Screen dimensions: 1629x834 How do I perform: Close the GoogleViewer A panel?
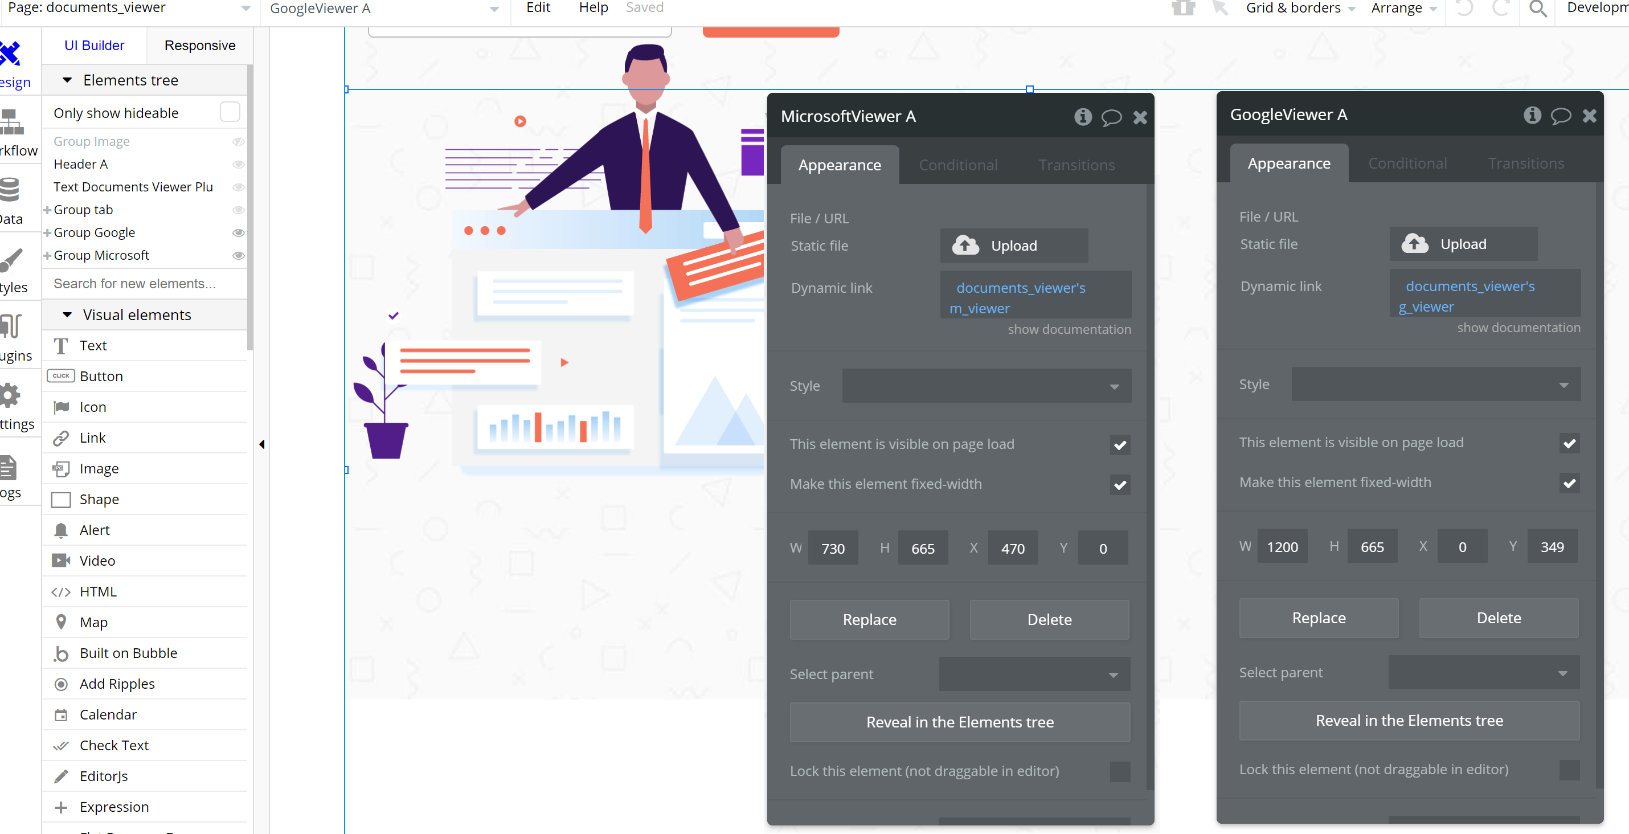pyautogui.click(x=1589, y=116)
